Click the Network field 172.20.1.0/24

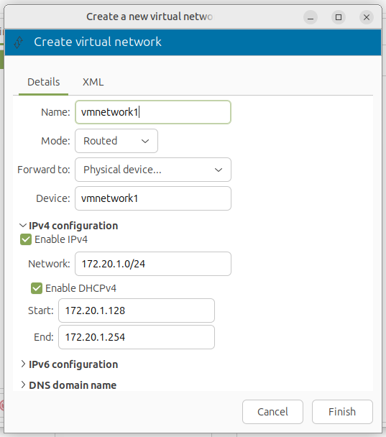[153, 264]
